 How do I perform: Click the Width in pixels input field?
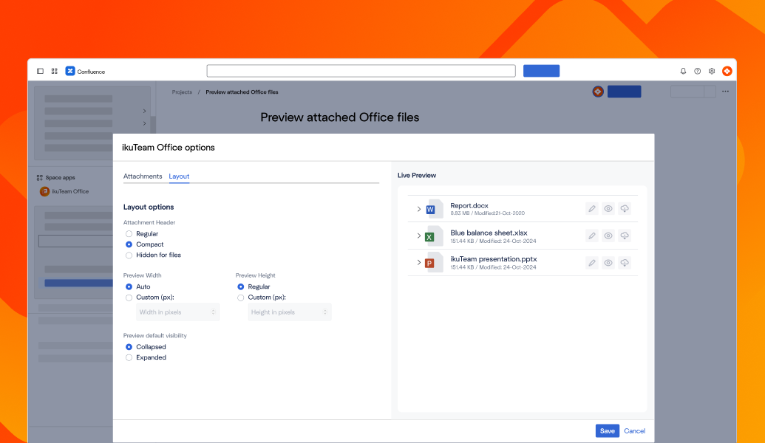[177, 312]
